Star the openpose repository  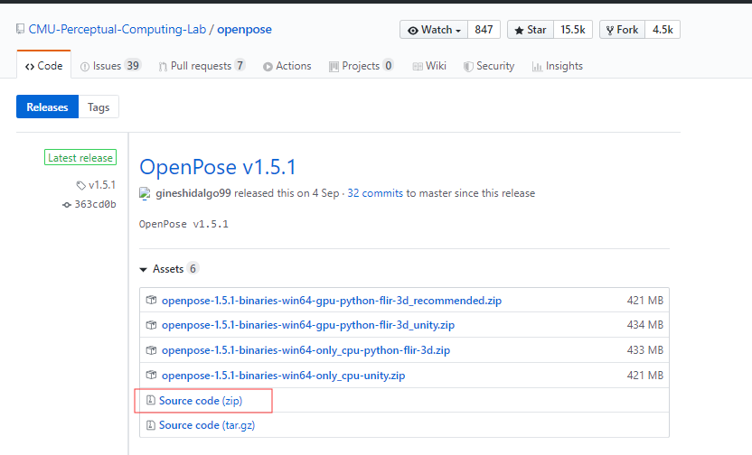pos(531,30)
